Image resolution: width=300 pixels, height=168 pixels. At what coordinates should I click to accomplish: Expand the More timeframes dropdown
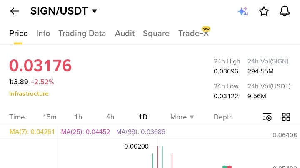182,117
